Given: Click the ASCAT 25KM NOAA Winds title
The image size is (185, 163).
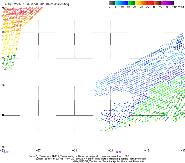Looking at the screenshot, I should (x=37, y=4).
